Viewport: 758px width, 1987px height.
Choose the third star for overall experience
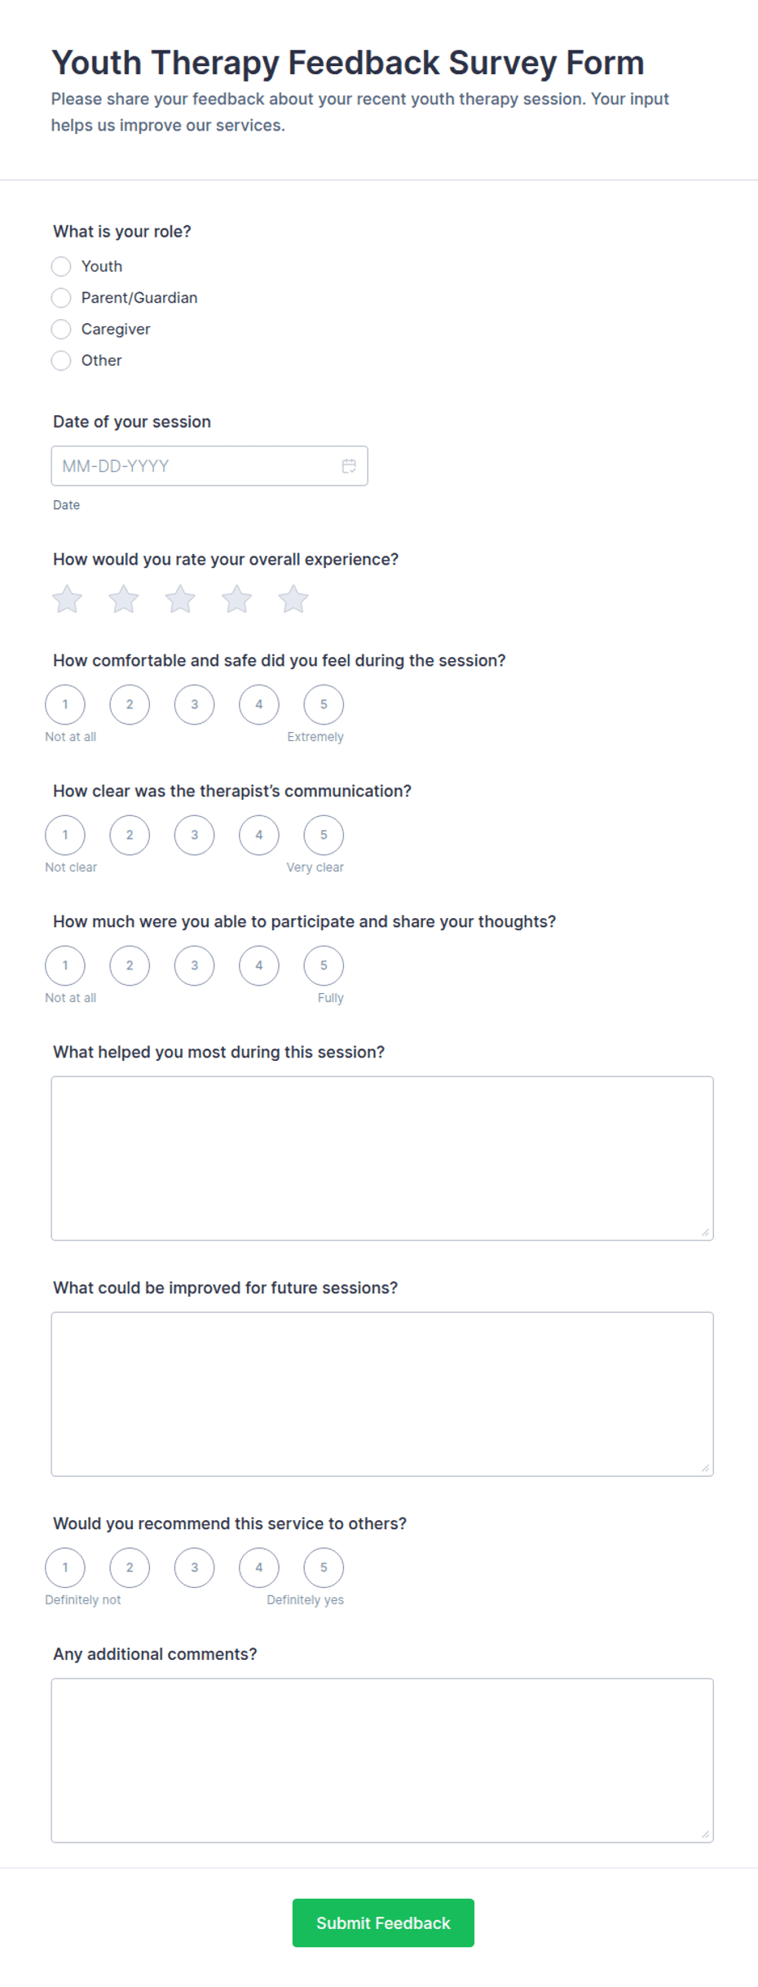tap(180, 600)
